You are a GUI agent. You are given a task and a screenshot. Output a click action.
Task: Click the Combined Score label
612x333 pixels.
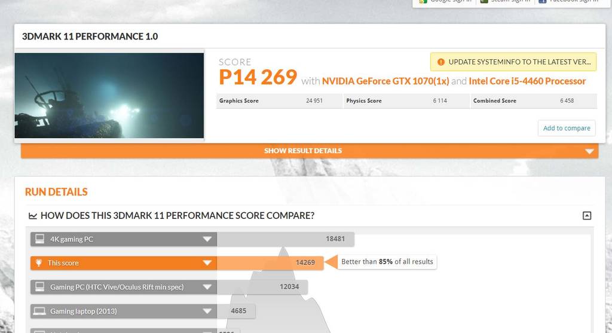point(494,100)
